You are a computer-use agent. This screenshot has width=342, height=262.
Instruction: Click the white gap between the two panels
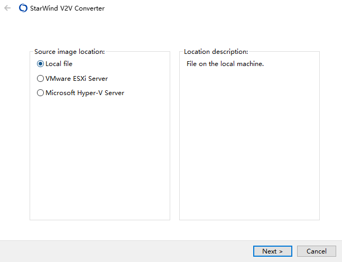pos(175,136)
